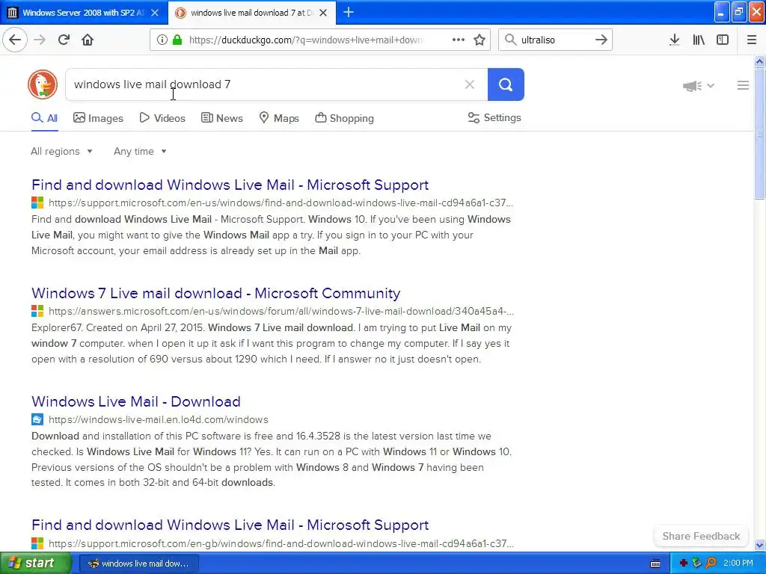
Task: Open the on-screen keyboard taskbar icon
Action: coord(655,564)
